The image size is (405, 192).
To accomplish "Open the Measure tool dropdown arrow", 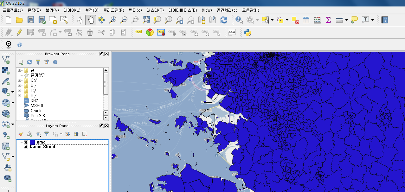I will pos(346,20).
